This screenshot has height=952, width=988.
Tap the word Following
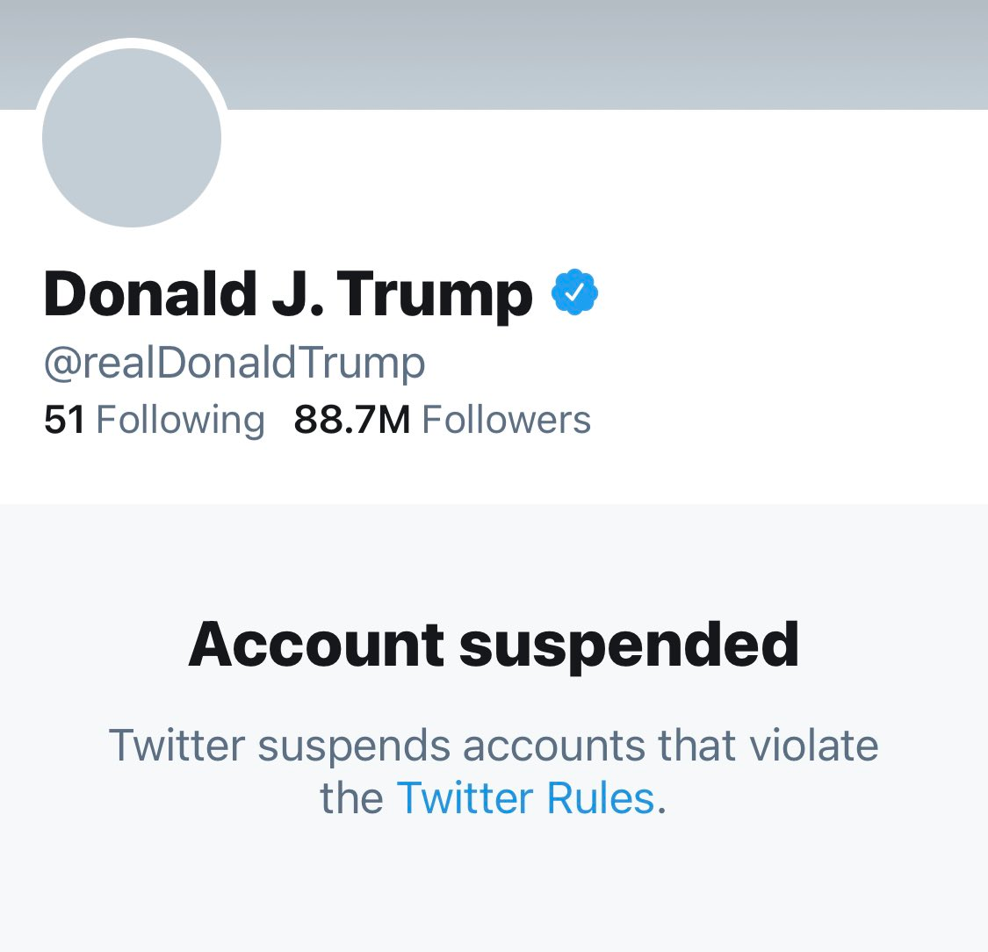(x=180, y=420)
